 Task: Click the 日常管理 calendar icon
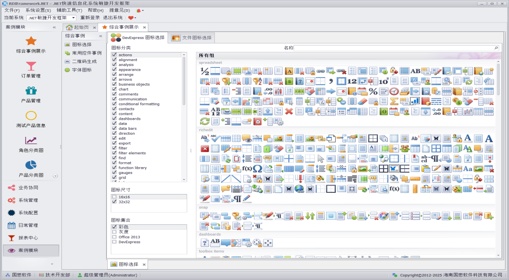point(12,225)
